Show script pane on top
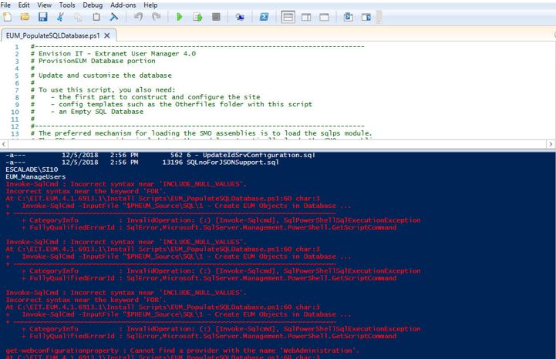The height and width of the screenshot is (359, 556). [x=288, y=17]
